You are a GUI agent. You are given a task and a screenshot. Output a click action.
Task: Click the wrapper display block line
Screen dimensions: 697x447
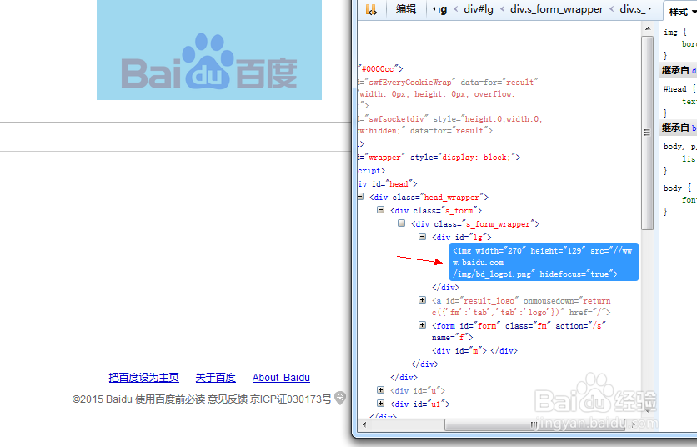[x=439, y=158]
